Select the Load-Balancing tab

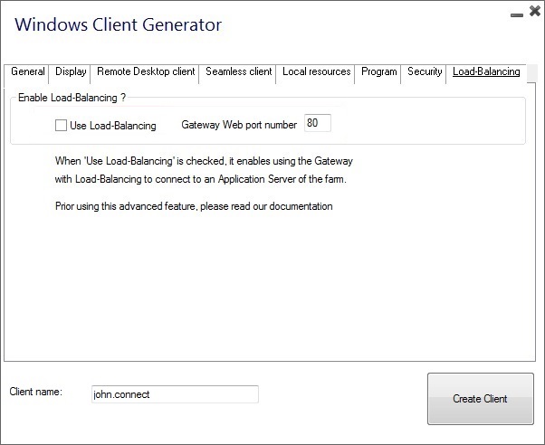point(486,72)
